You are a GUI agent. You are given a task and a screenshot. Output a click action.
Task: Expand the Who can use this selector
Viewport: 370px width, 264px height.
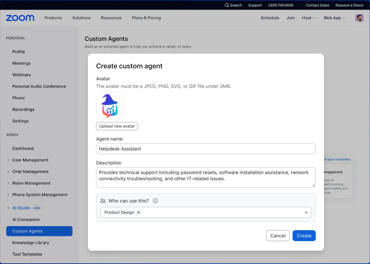306,212
